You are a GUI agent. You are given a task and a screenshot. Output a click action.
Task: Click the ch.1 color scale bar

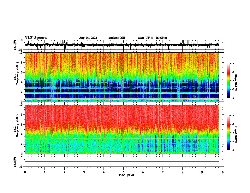(229, 81)
